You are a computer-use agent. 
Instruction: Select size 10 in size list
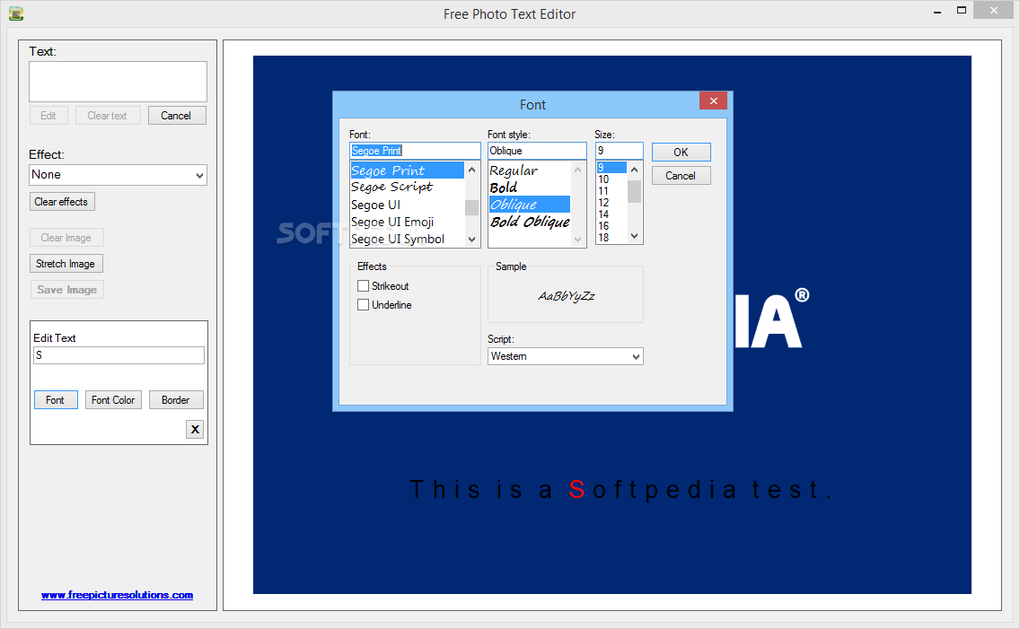pyautogui.click(x=611, y=179)
